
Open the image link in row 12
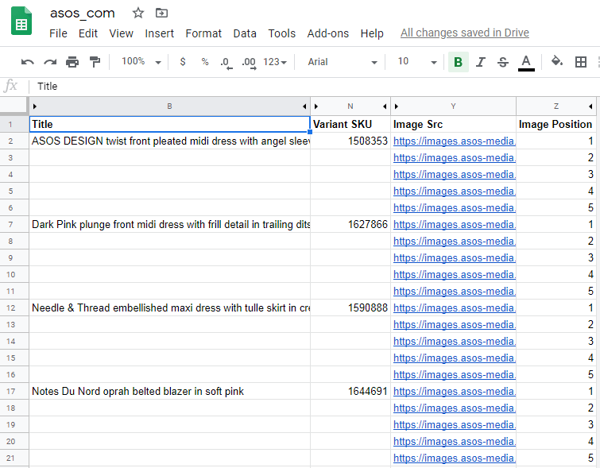tap(455, 308)
